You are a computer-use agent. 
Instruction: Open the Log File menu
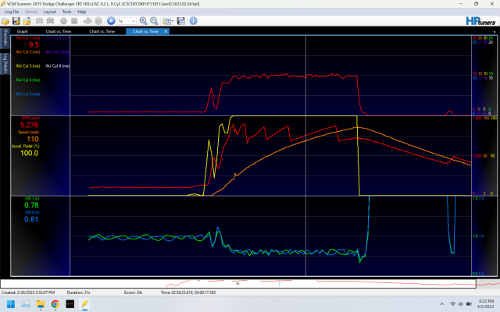pyautogui.click(x=11, y=12)
